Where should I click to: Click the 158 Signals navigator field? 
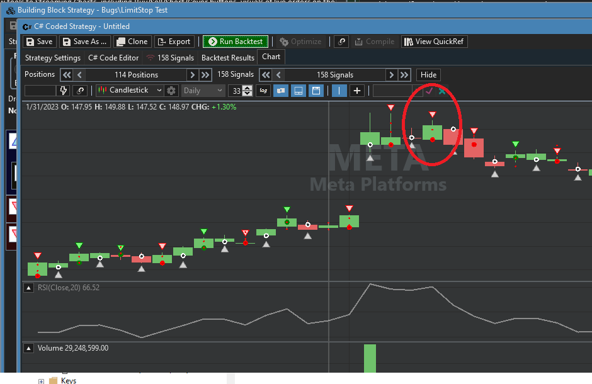point(335,75)
